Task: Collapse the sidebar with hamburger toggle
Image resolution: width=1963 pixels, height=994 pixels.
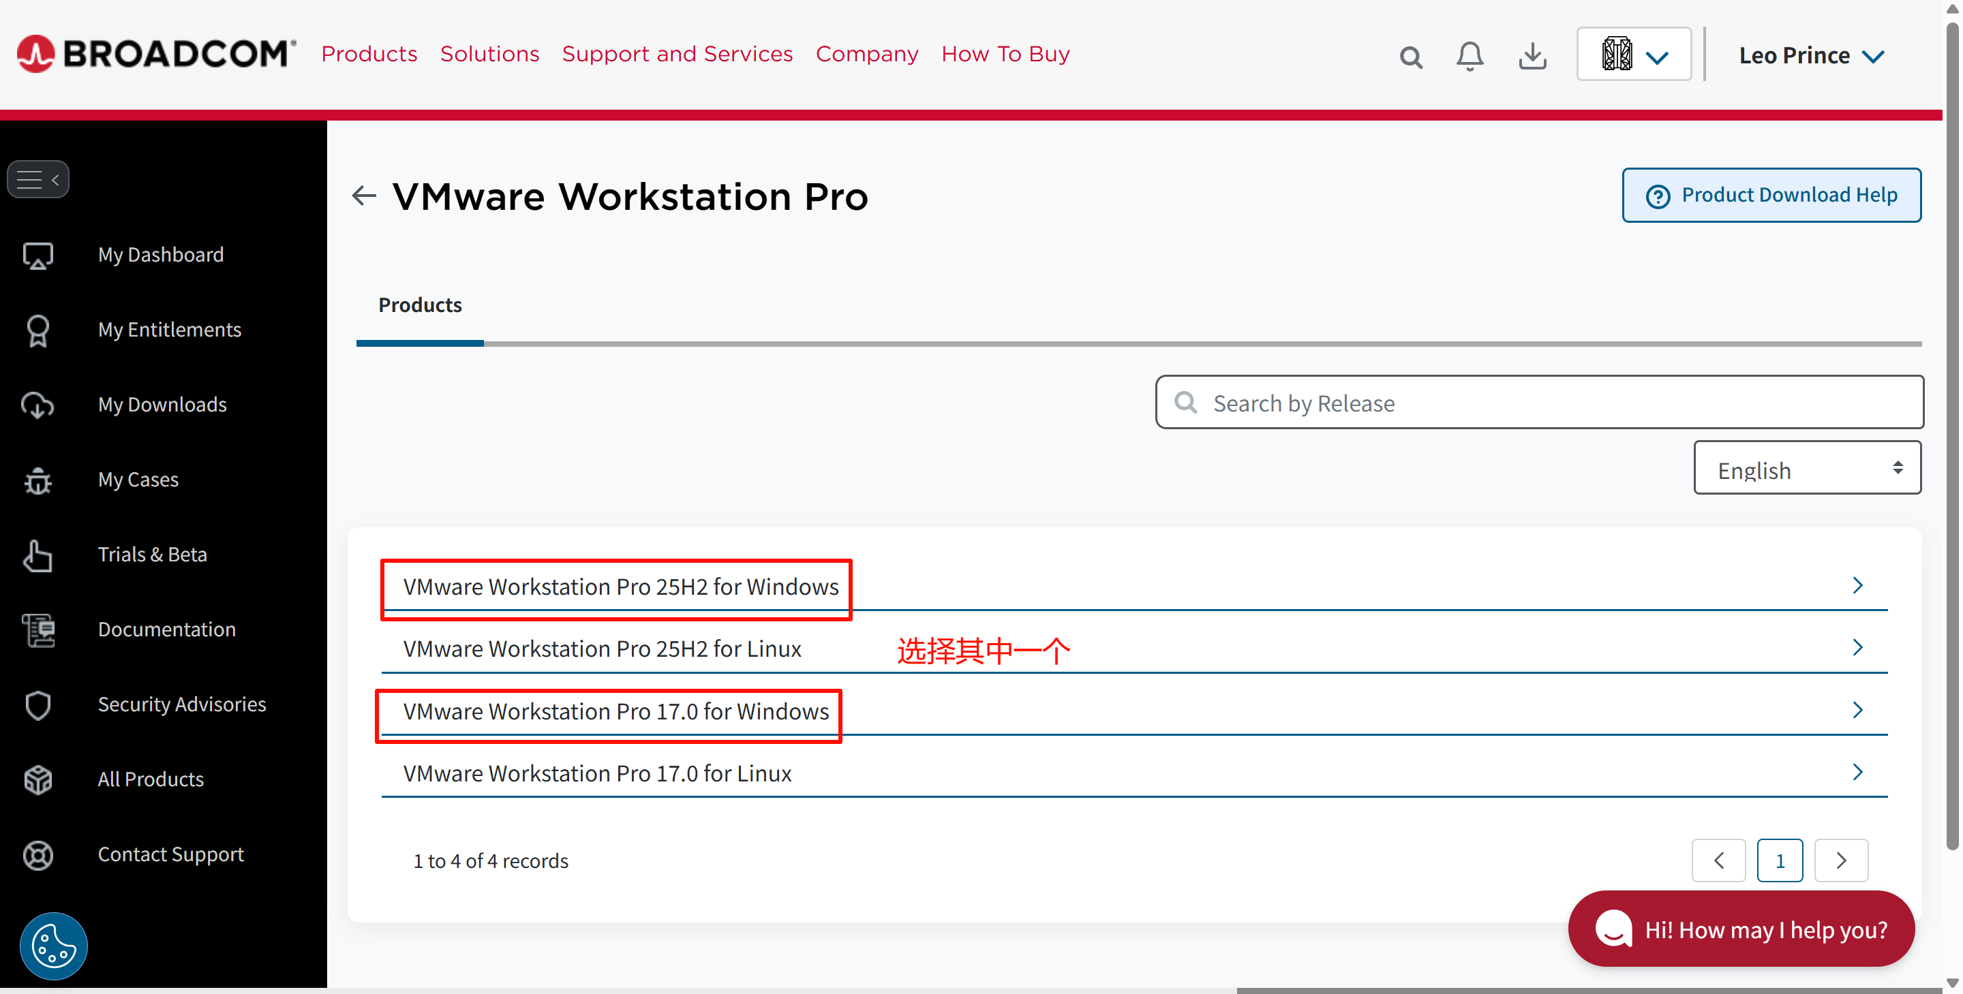Action: (x=38, y=180)
